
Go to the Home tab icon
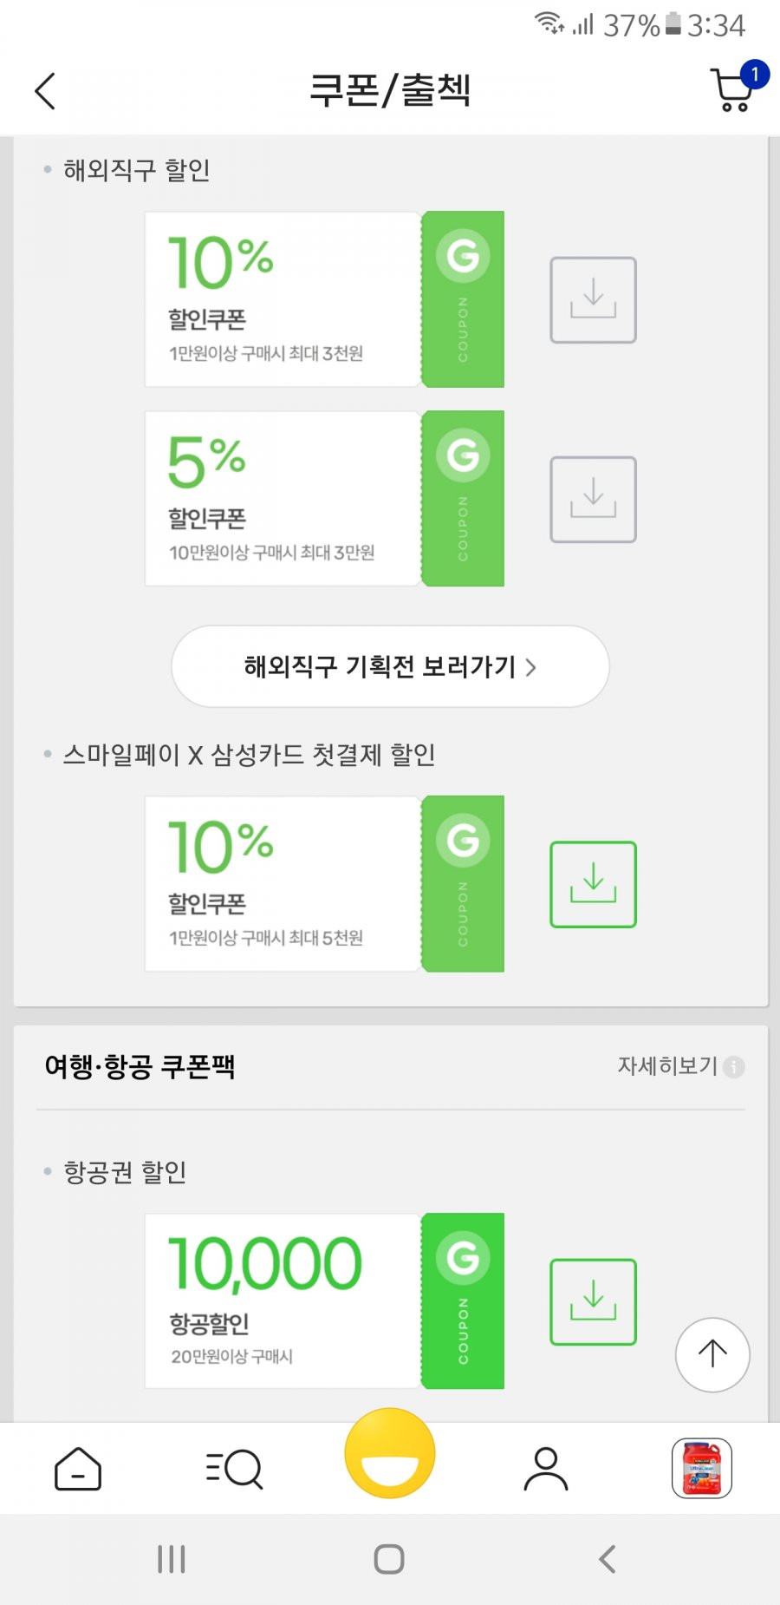tap(78, 1469)
